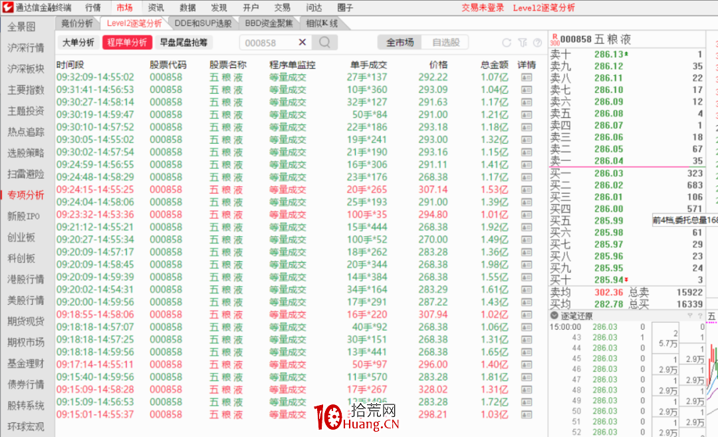This screenshot has width=718, height=437.
Task: Click the 程序单分析 button
Action: pyautogui.click(x=127, y=43)
